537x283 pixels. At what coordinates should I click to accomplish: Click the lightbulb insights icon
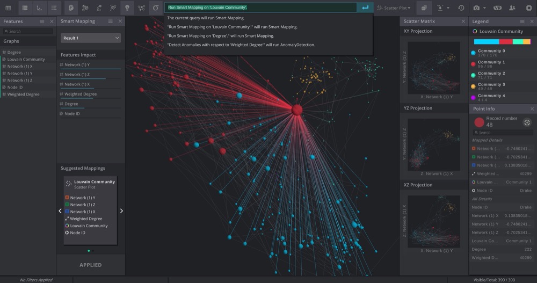tap(127, 8)
